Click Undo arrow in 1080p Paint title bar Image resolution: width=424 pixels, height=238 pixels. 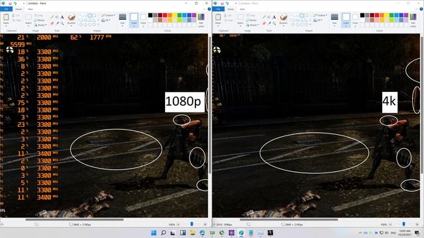(x=15, y=3)
